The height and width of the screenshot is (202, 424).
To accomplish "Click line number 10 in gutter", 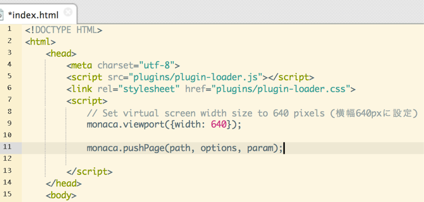I will tap(8, 135).
